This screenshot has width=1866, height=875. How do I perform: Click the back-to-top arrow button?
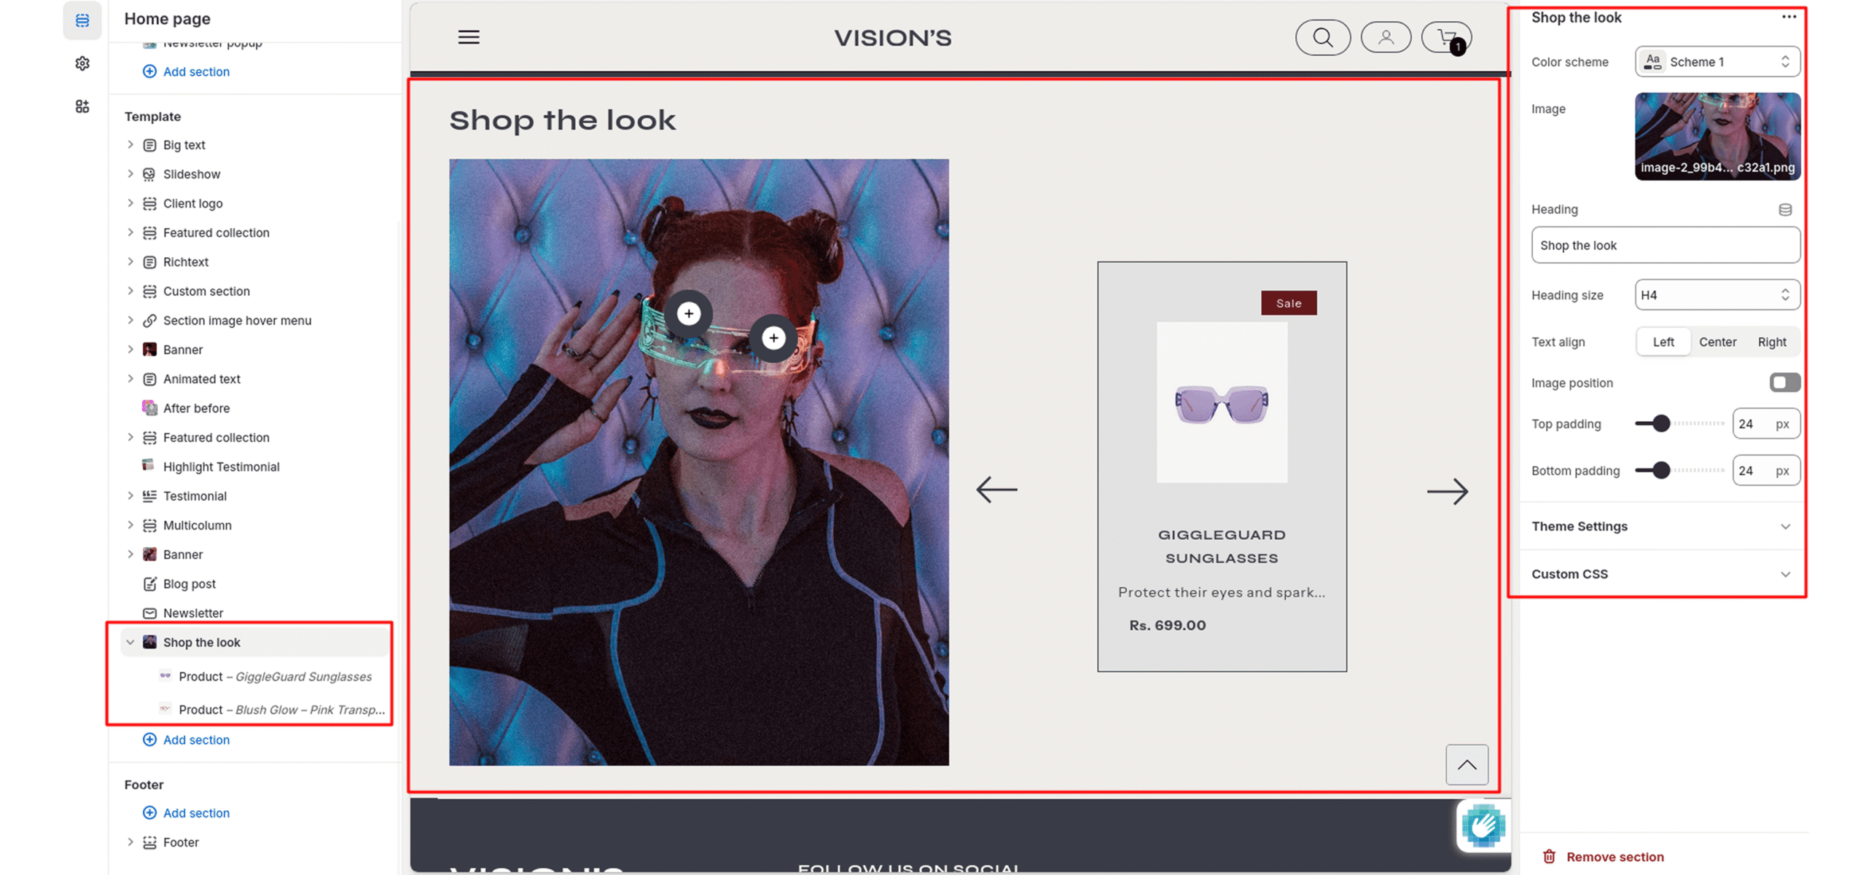(x=1466, y=764)
